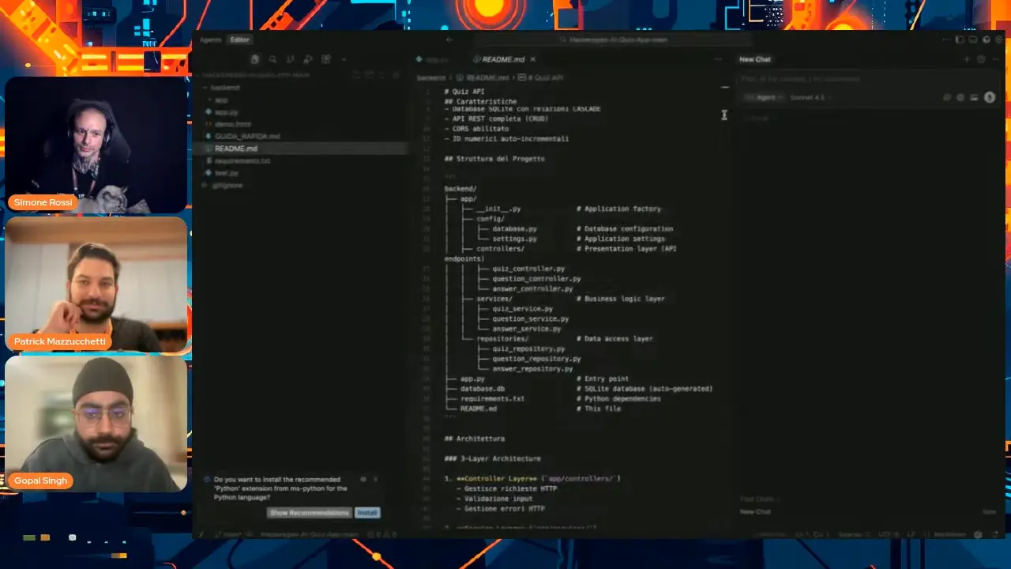This screenshot has height=569, width=1011.
Task: Close the README.md tab
Action: [x=533, y=59]
